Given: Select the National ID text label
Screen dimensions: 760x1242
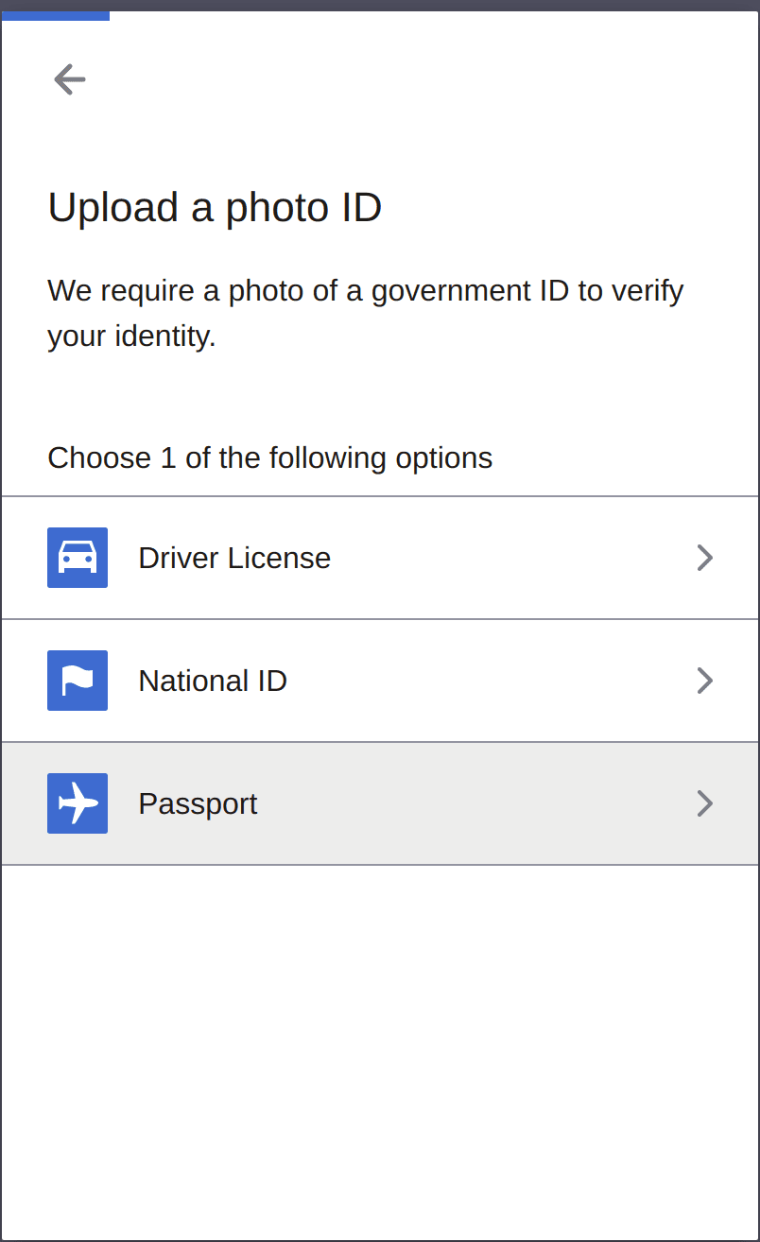Looking at the screenshot, I should [213, 681].
